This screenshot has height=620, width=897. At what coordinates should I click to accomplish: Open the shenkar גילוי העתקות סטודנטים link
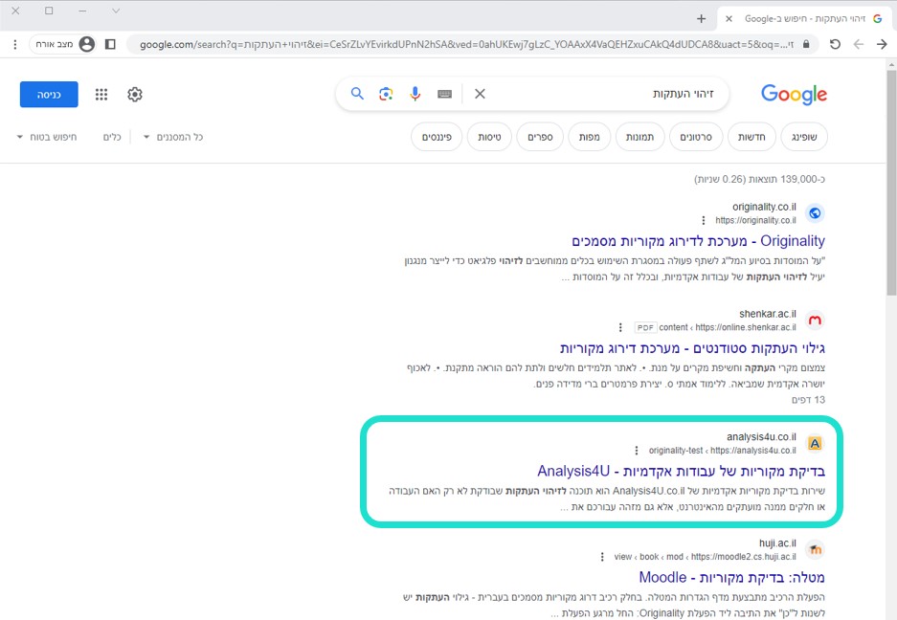pos(692,347)
